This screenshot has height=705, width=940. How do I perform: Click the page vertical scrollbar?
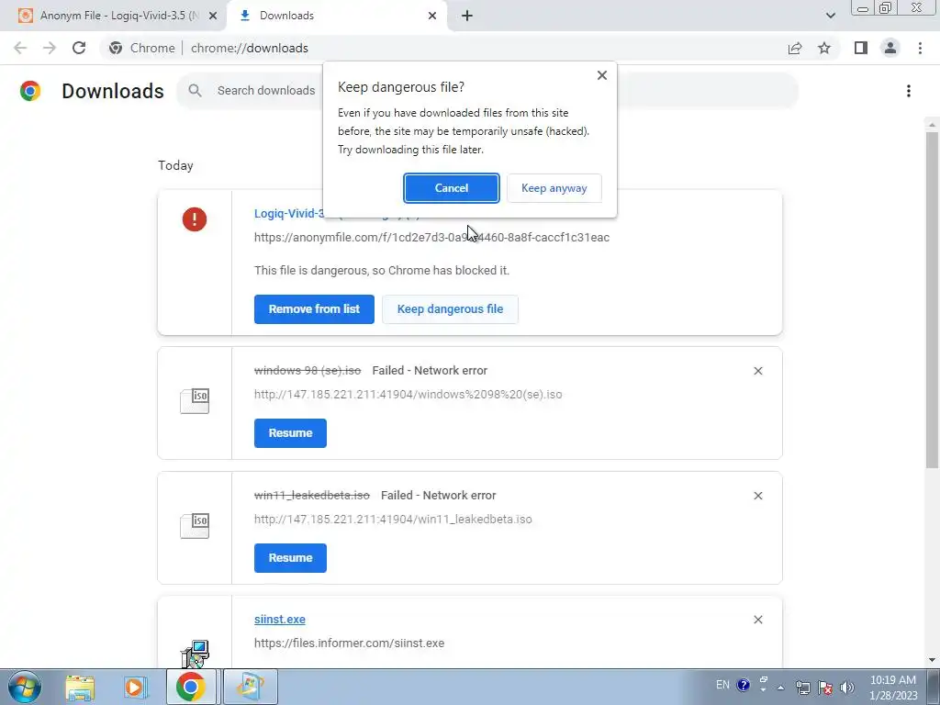(x=932, y=300)
